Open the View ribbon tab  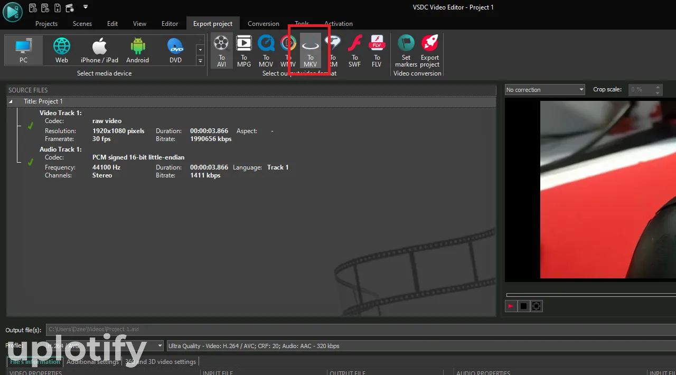tap(139, 24)
